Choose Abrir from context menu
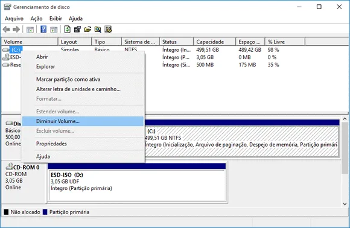Image resolution: width=350 pixels, height=228 pixels. (83, 57)
